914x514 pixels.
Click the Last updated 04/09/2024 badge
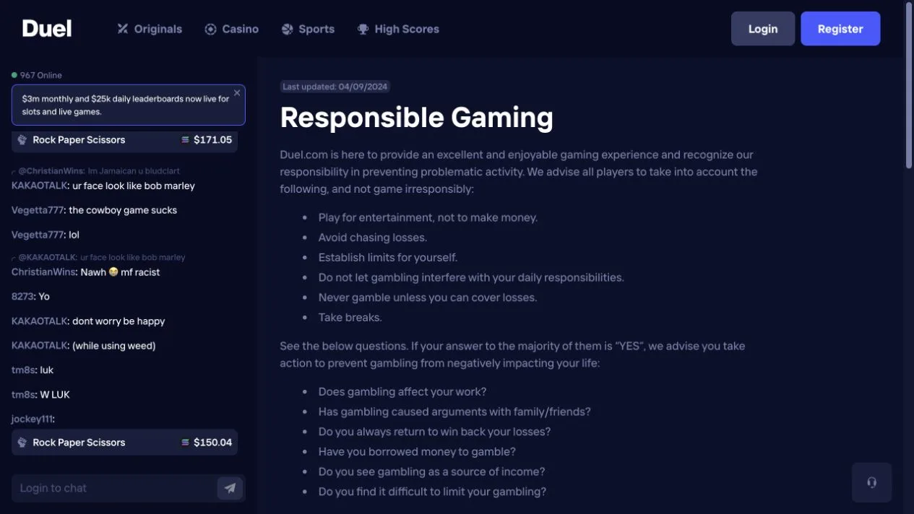335,87
